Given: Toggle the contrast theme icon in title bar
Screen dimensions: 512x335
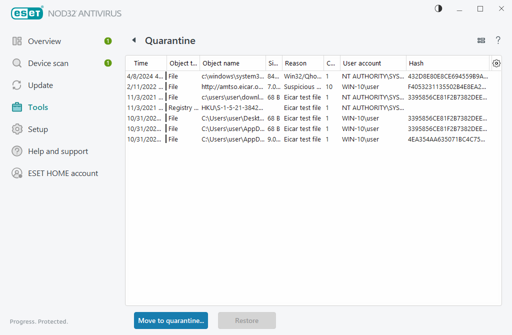Looking at the screenshot, I should click(438, 9).
